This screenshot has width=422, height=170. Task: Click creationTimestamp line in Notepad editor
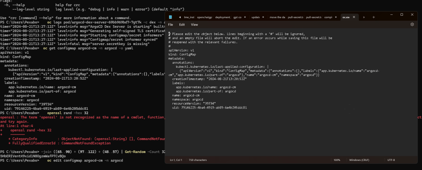(210, 79)
